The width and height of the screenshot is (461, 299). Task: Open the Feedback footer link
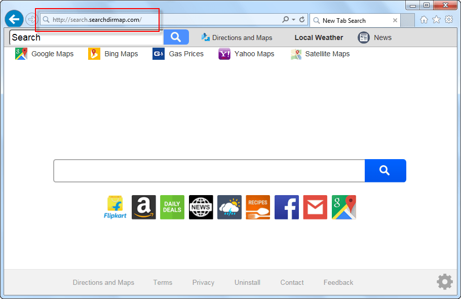pos(338,283)
